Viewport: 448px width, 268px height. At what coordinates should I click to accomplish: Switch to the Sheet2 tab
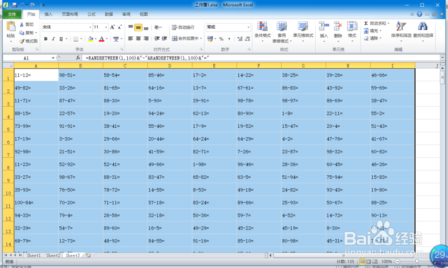(x=53, y=255)
